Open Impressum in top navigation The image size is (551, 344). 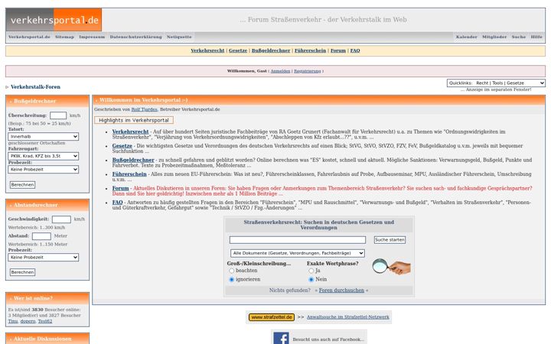(x=92, y=37)
